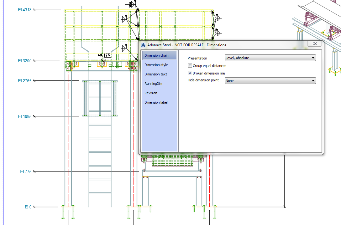Enable the Group equal distances checkbox
Viewport: 341px width, 225px height.
190,65
